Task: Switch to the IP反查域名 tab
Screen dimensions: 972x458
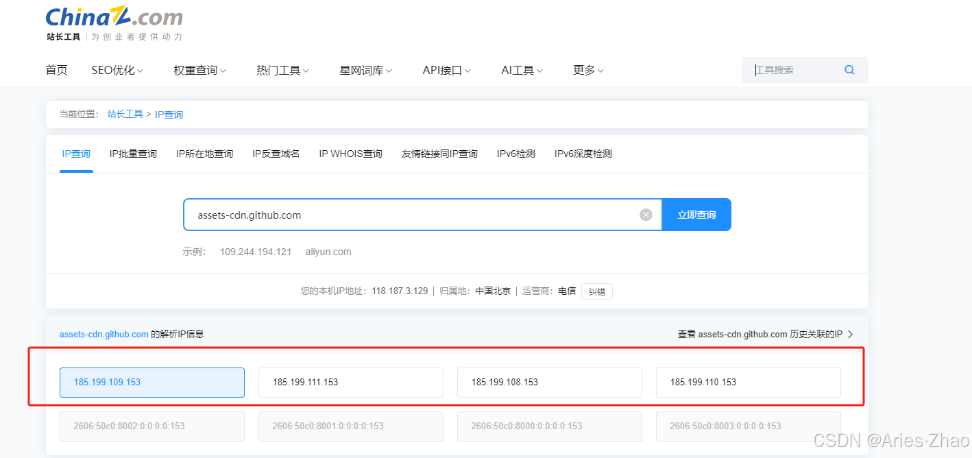Action: (276, 154)
